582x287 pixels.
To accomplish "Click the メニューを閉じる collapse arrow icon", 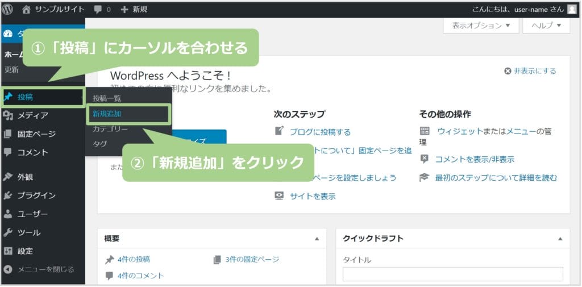I will pyautogui.click(x=8, y=269).
